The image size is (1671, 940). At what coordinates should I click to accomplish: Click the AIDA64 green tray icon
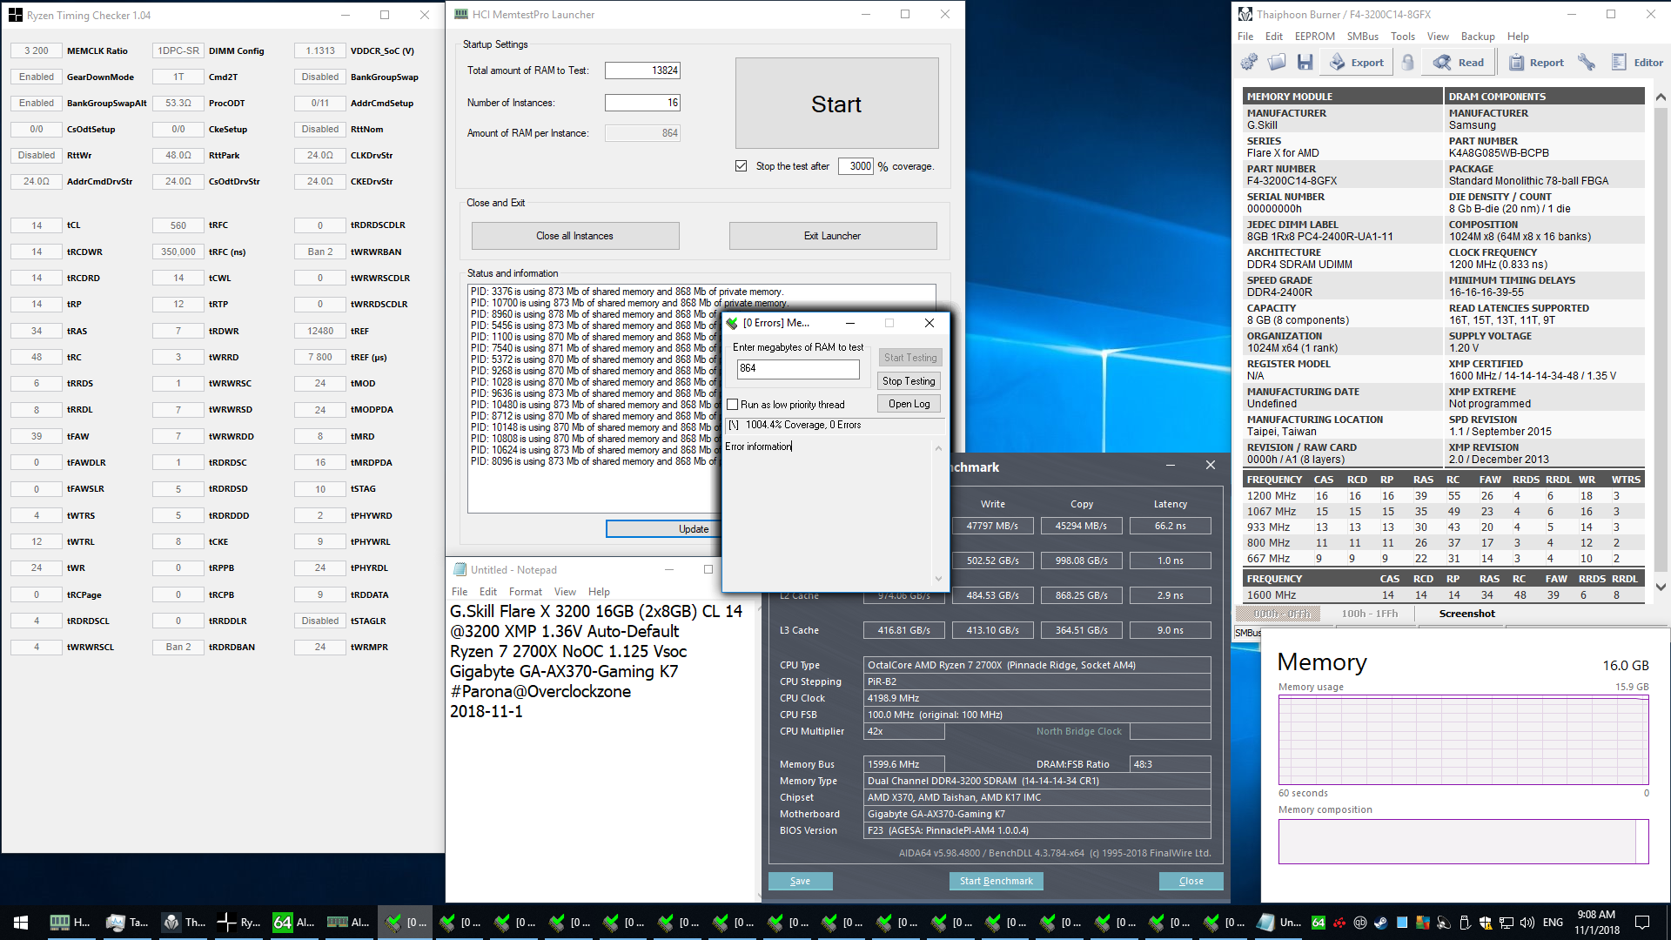1319,923
